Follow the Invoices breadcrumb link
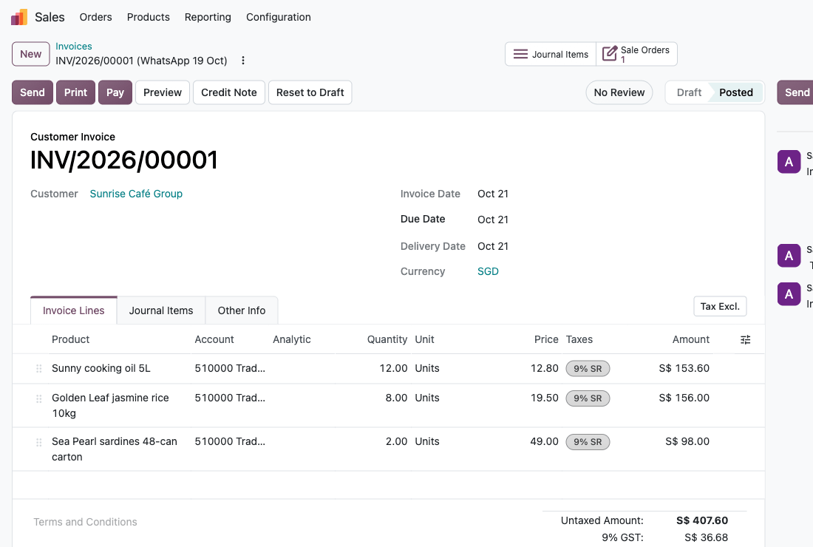Viewport: 813px width, 547px height. [x=74, y=46]
